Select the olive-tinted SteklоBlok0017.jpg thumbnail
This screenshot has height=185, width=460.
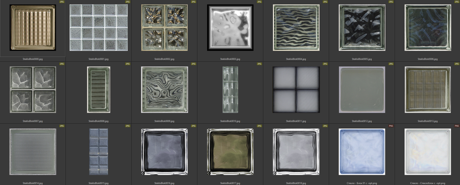pyautogui.click(x=230, y=152)
